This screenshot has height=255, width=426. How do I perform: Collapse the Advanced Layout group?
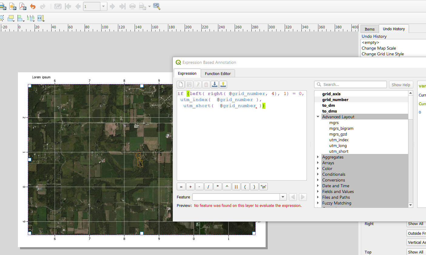point(318,117)
